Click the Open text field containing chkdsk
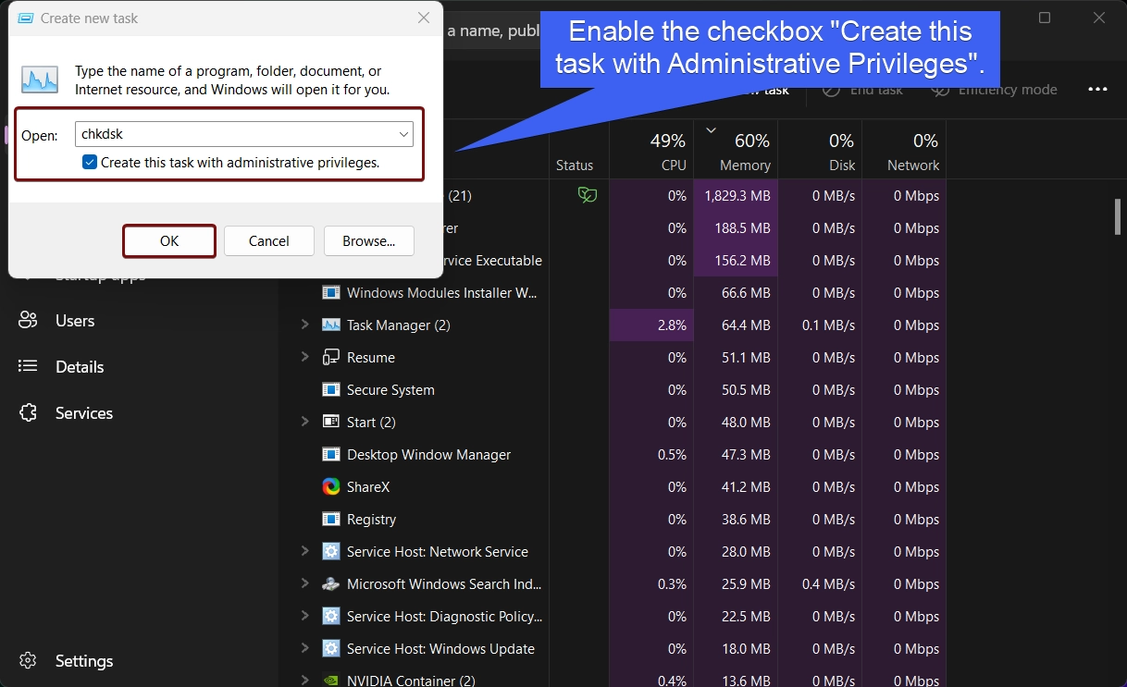This screenshot has width=1127, height=687. (243, 135)
